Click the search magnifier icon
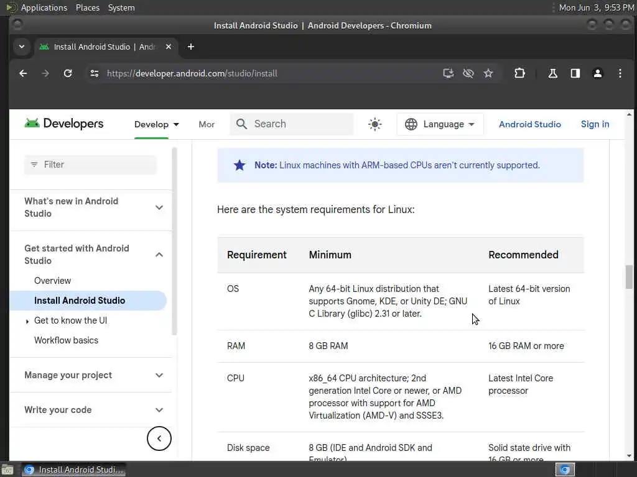 click(x=242, y=124)
